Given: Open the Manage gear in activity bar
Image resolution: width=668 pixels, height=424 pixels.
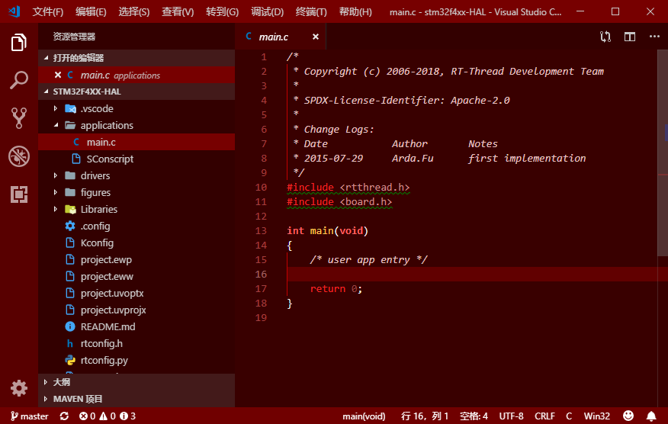Looking at the screenshot, I should point(19,388).
